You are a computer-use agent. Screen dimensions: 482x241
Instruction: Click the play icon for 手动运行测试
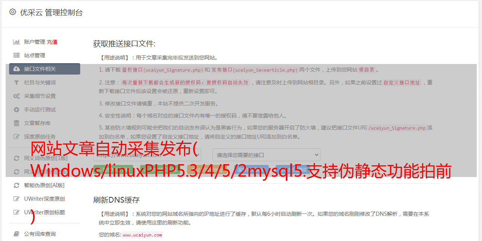pos(17,110)
